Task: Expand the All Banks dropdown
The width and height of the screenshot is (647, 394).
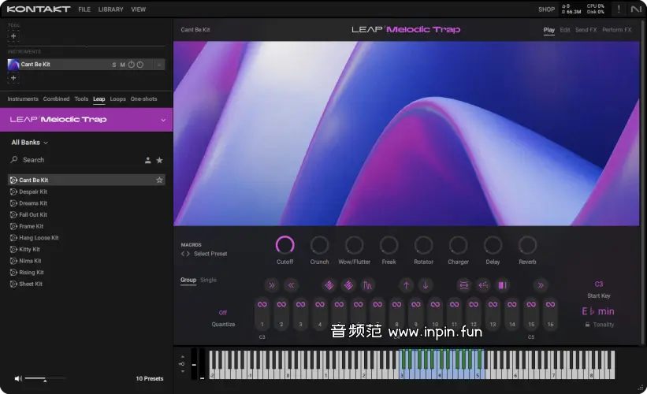Action: (30, 143)
